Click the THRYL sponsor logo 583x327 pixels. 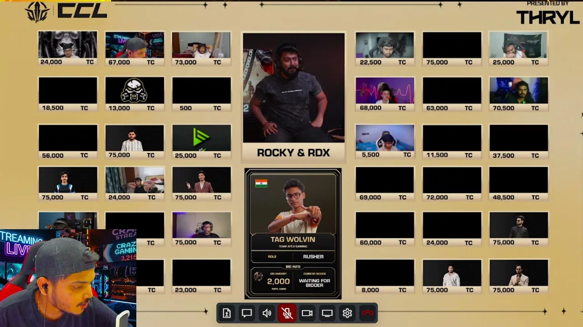[547, 17]
